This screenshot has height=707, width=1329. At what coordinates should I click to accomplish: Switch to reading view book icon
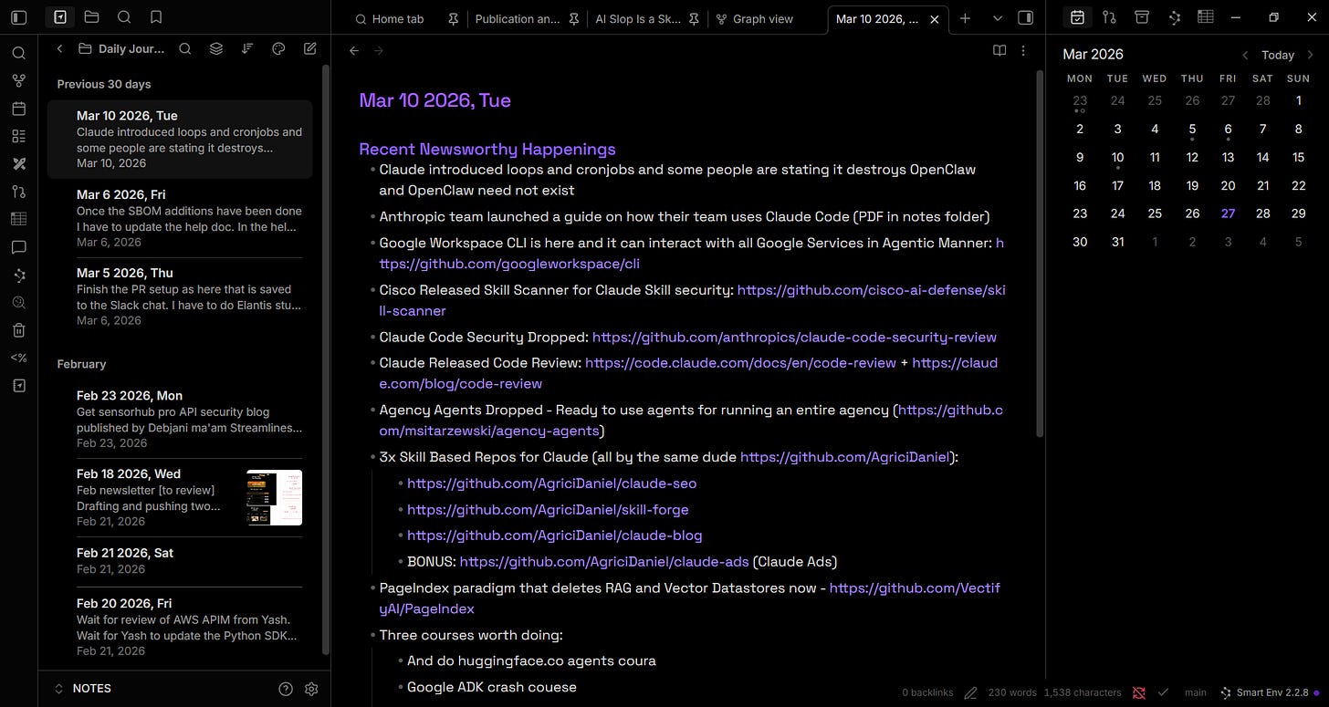[999, 50]
